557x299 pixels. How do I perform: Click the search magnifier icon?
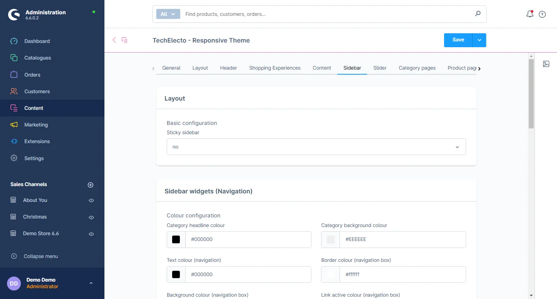(x=478, y=14)
